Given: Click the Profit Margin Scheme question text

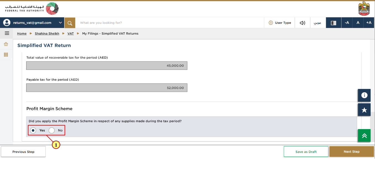Looking at the screenshot, I should pyautogui.click(x=105, y=121).
